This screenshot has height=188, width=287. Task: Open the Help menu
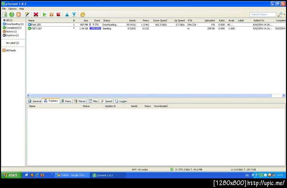tap(22, 9)
